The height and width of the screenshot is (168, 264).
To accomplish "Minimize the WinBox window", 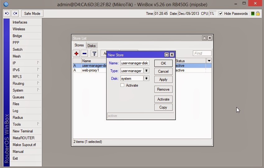I will tap(236, 3).
